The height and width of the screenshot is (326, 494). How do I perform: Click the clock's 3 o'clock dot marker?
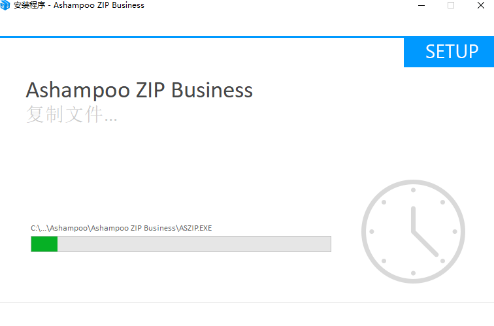(455, 231)
